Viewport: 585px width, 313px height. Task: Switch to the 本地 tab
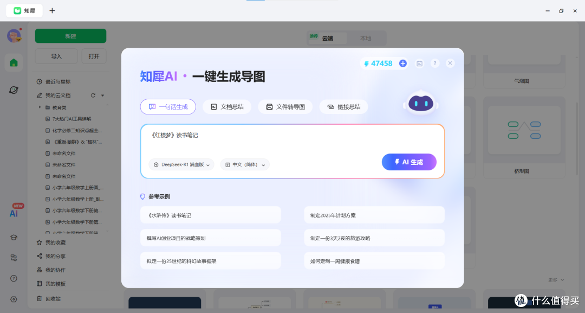(366, 38)
